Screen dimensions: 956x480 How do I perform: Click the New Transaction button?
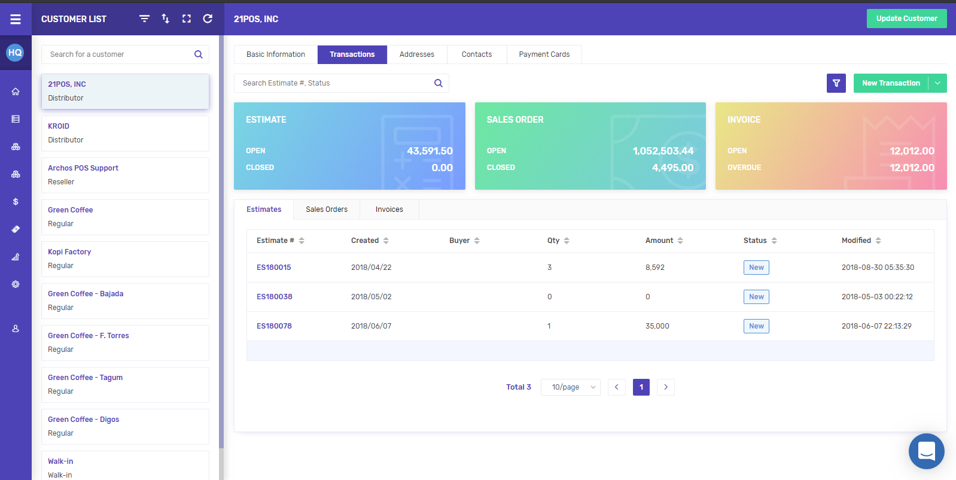coord(891,83)
